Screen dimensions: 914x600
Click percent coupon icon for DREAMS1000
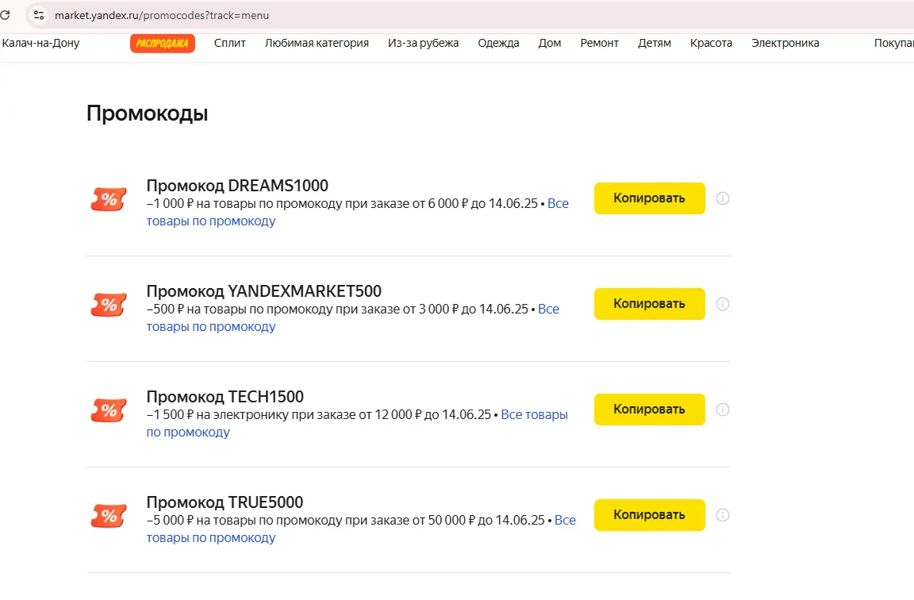109,199
